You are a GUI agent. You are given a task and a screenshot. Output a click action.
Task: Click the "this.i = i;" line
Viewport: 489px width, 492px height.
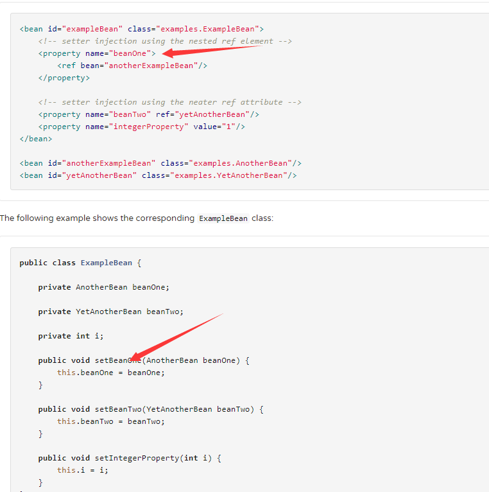(x=83, y=471)
